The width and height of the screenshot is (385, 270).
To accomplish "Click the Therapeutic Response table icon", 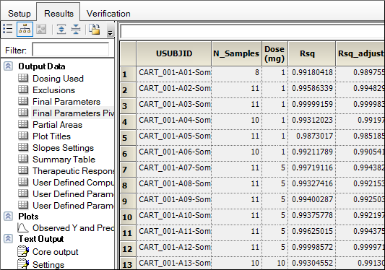I will (23, 170).
